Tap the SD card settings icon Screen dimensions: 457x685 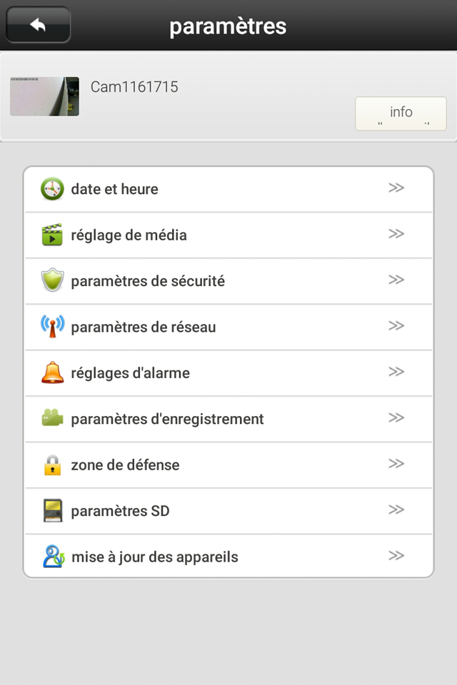[52, 511]
